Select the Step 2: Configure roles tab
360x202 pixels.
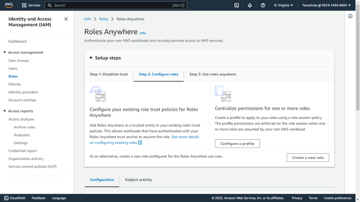point(159,74)
